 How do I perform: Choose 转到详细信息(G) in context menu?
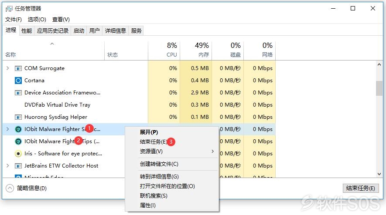[x=172, y=176]
